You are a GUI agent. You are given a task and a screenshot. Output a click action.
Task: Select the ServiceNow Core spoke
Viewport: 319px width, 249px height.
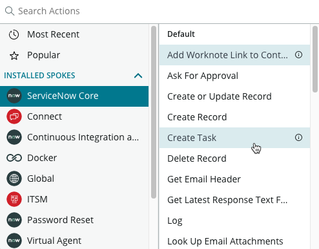[74, 96]
